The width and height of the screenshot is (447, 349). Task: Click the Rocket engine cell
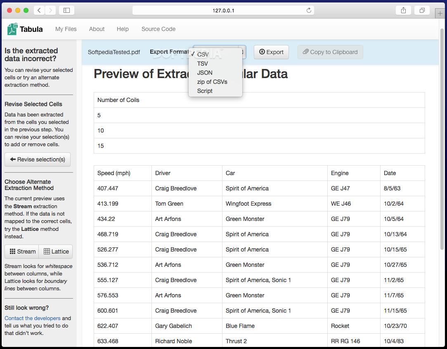[354, 326]
